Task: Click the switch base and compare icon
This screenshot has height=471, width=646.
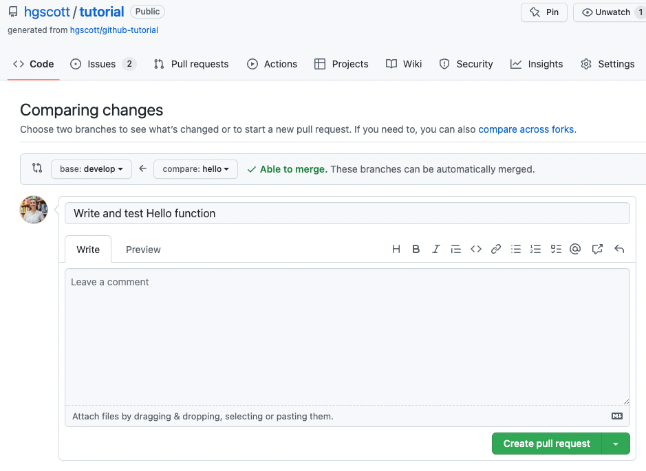Action: tap(37, 168)
